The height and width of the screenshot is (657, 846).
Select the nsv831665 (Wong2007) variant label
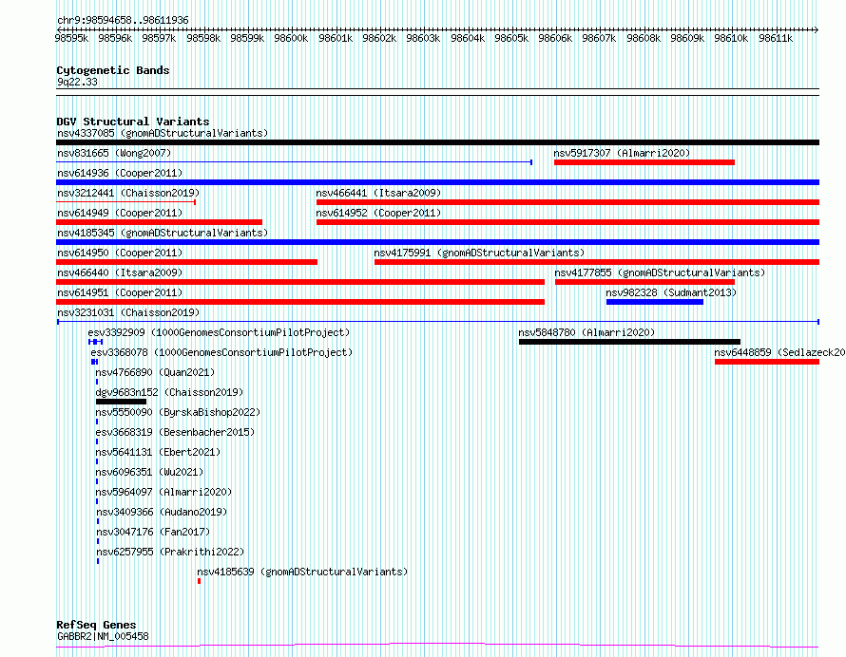pyautogui.click(x=114, y=153)
